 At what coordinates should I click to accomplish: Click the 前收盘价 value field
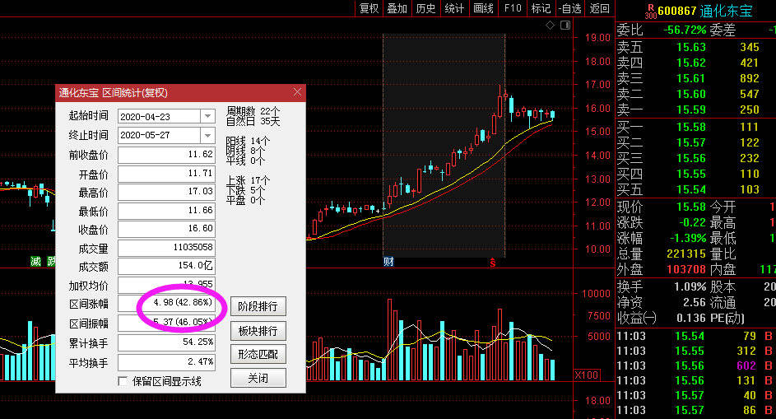click(x=166, y=155)
